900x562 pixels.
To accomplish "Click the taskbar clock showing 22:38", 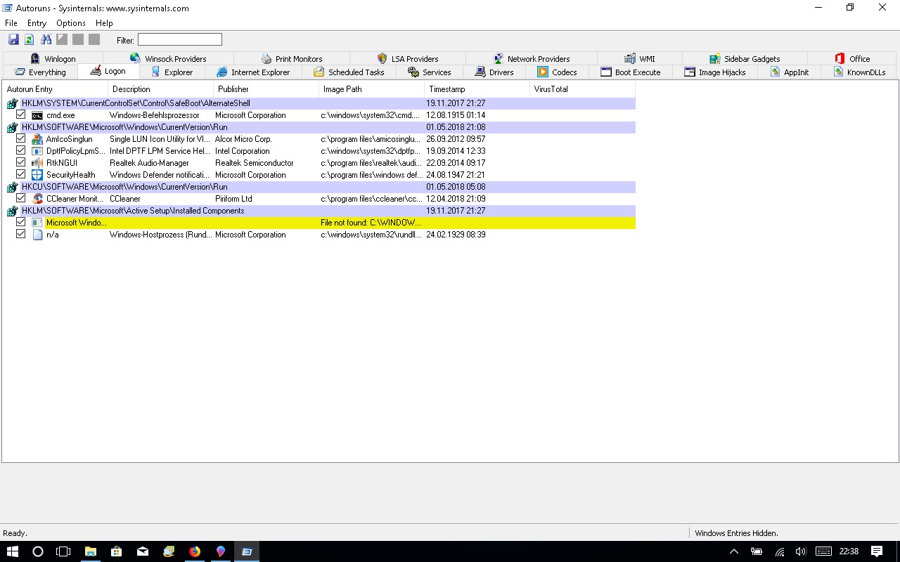I will (849, 551).
